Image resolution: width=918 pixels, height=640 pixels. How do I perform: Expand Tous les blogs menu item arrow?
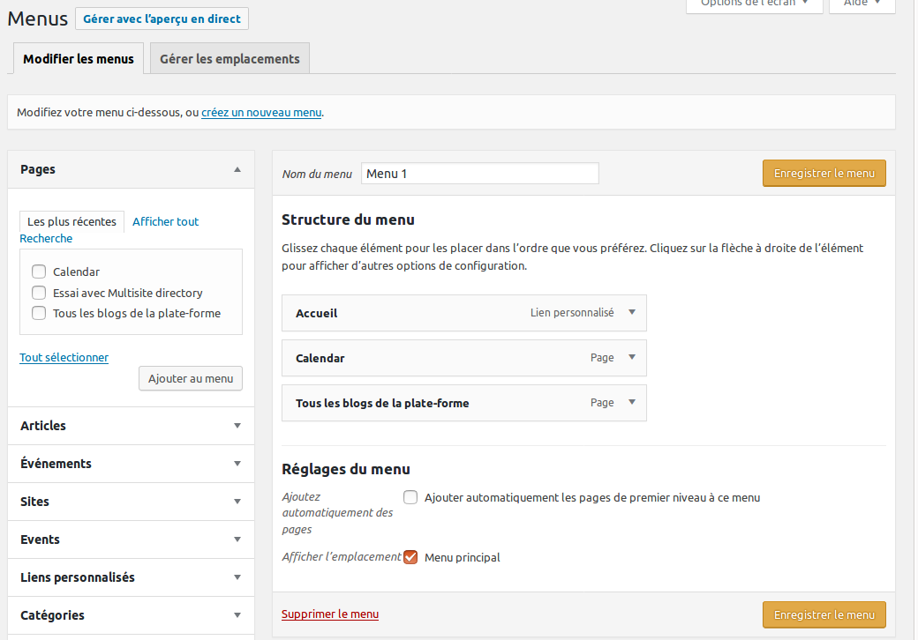point(631,402)
